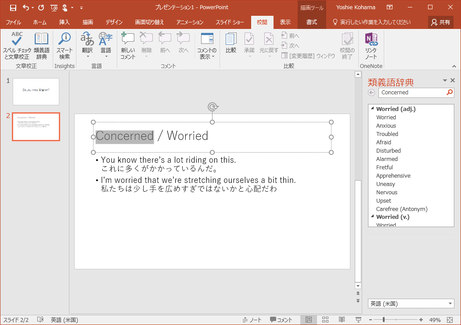The height and width of the screenshot is (325, 461).
Task: Toggle the Notes (ノート) pane in status bar
Action: (252, 320)
